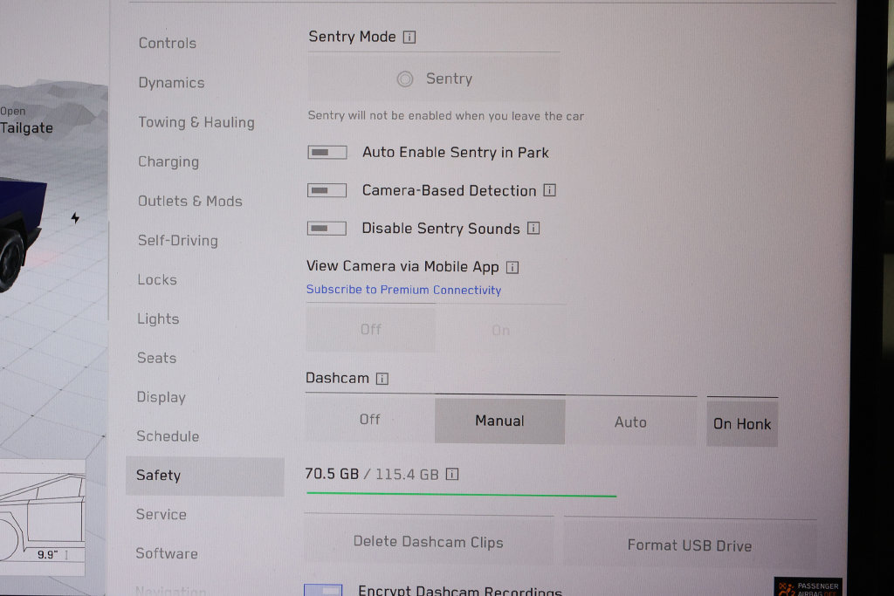894x596 pixels.
Task: Toggle Camera-Based Detection switch
Action: 327,190
